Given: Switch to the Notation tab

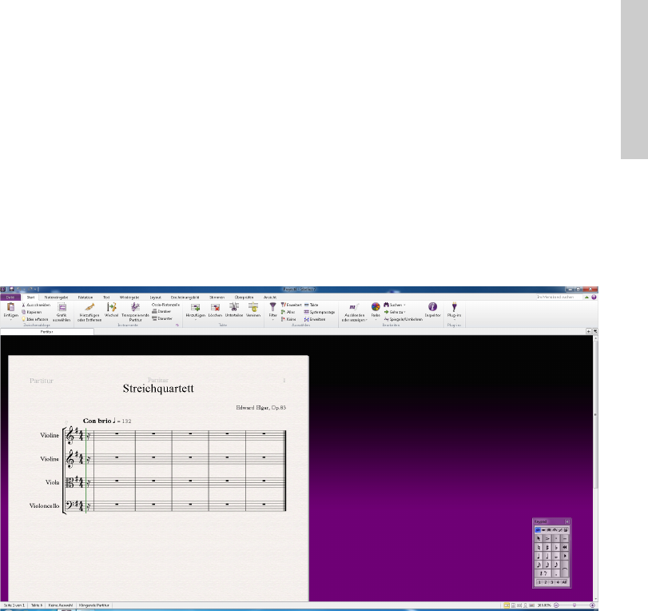Looking at the screenshot, I should [85, 297].
